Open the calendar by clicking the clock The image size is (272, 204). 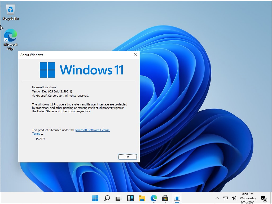point(248,198)
